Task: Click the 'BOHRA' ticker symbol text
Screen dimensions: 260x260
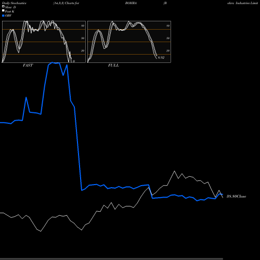Action: pos(131,3)
